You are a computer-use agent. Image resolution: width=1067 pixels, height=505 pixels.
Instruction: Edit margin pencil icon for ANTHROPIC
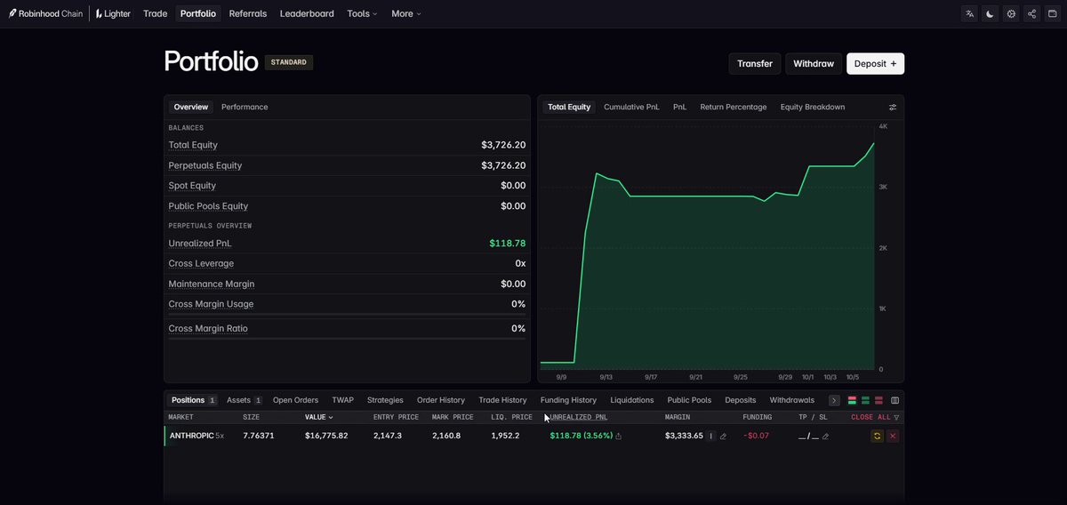[x=723, y=437]
